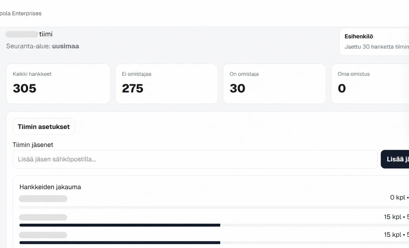409x248 pixels.
Task: Select the third blurred member name in distribution
Action: click(x=43, y=235)
